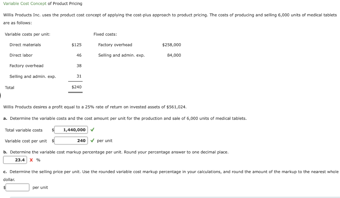Click green checkmark beside 1,440,000
The image size is (340, 198).
(92, 130)
